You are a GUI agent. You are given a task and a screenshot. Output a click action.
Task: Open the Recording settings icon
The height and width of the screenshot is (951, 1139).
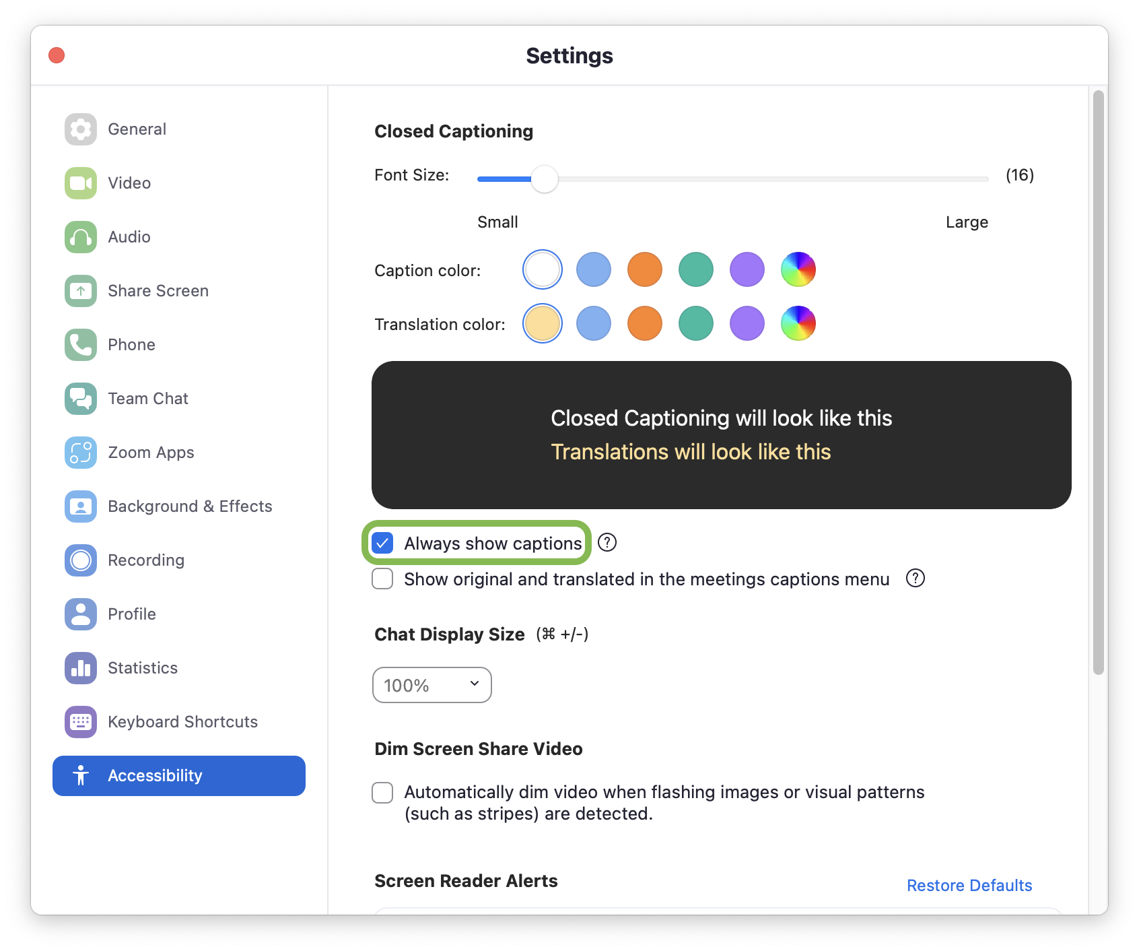coord(81,560)
